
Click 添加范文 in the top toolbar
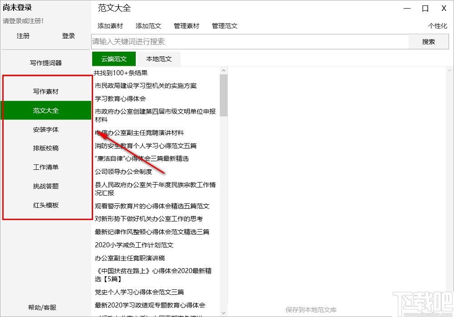pos(148,26)
